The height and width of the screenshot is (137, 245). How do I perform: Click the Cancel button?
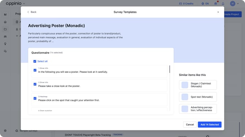pyautogui.click(x=190, y=125)
